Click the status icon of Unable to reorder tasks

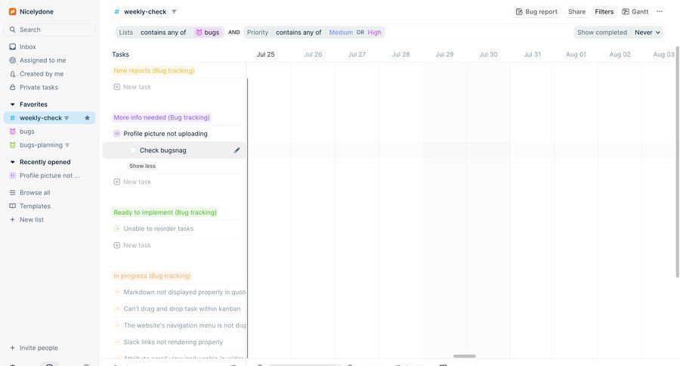[117, 229]
